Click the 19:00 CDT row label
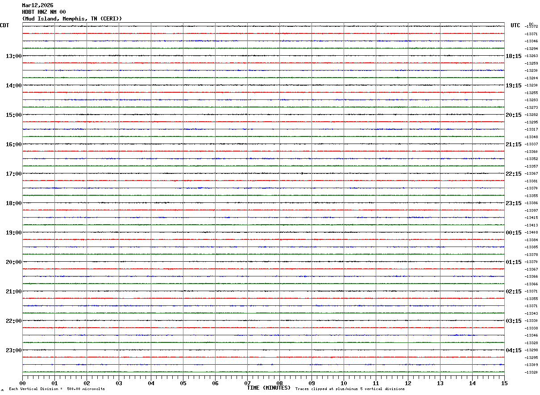This screenshot has height=395, width=540. [x=14, y=233]
